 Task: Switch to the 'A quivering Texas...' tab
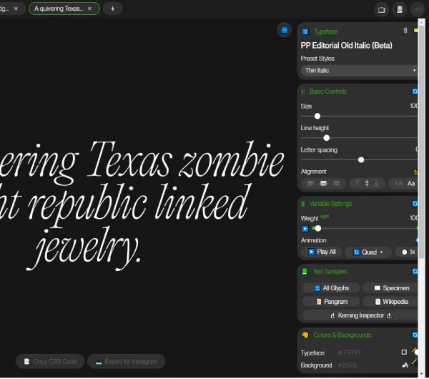click(x=64, y=9)
